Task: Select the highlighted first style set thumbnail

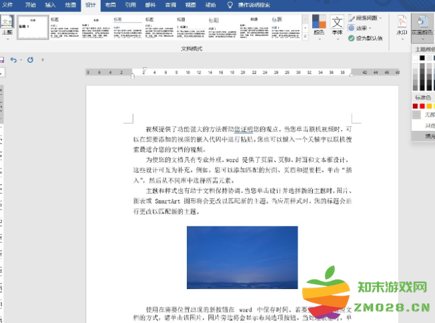Action: coord(33,27)
